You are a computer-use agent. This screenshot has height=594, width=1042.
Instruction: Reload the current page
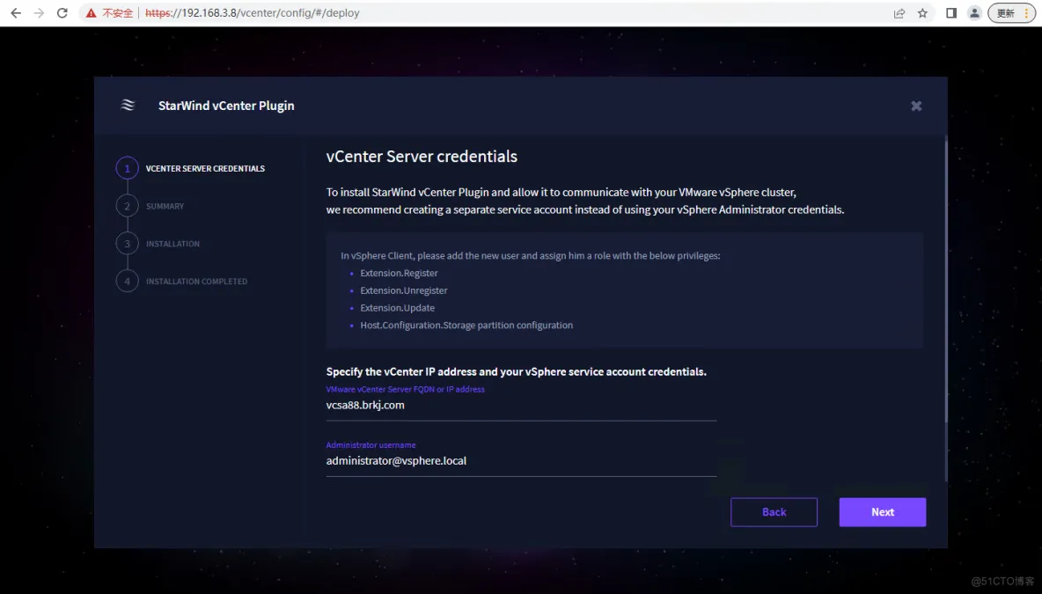[62, 12]
